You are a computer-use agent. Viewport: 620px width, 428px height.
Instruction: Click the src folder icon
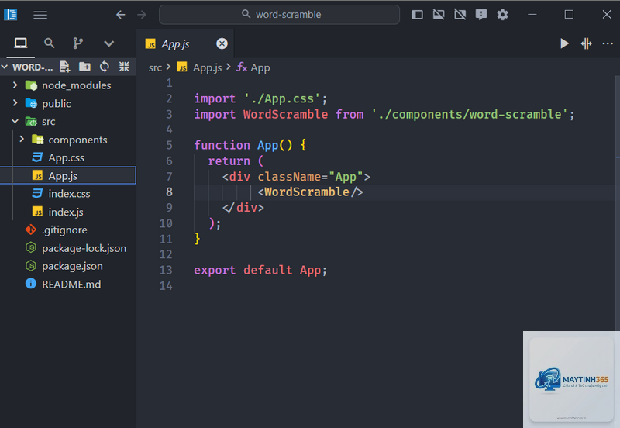pyautogui.click(x=31, y=122)
